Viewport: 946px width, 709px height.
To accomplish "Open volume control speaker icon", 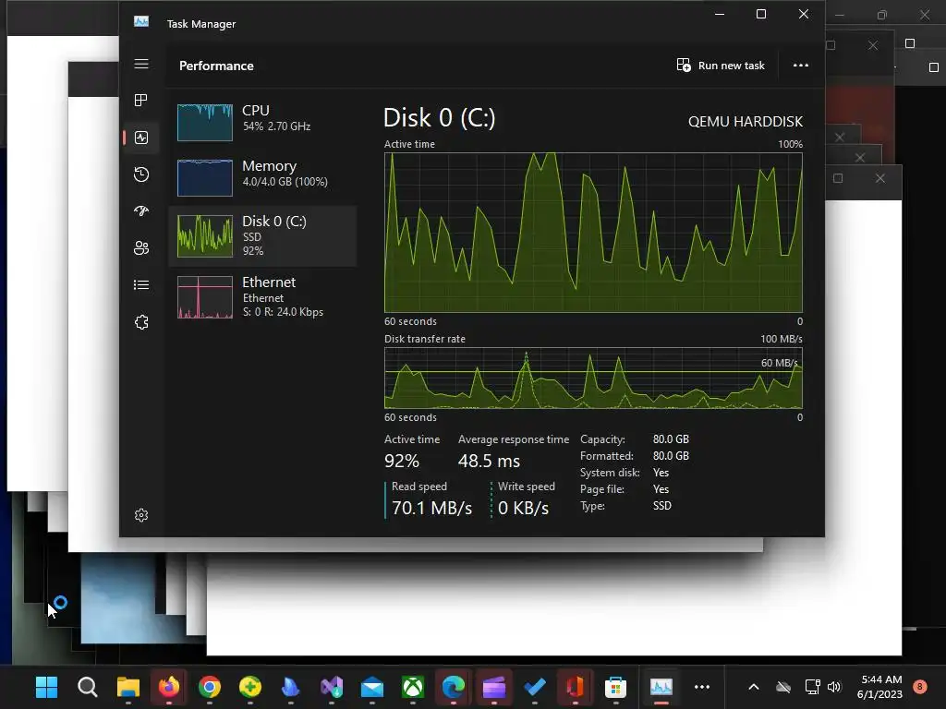I will click(x=834, y=687).
